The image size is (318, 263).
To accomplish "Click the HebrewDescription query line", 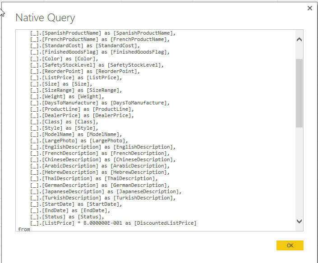I will 100,172.
